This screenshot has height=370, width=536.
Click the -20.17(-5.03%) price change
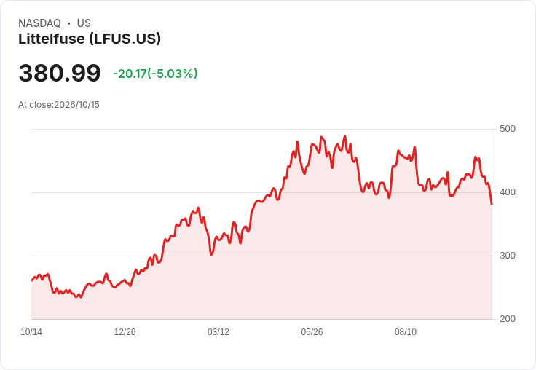click(156, 74)
